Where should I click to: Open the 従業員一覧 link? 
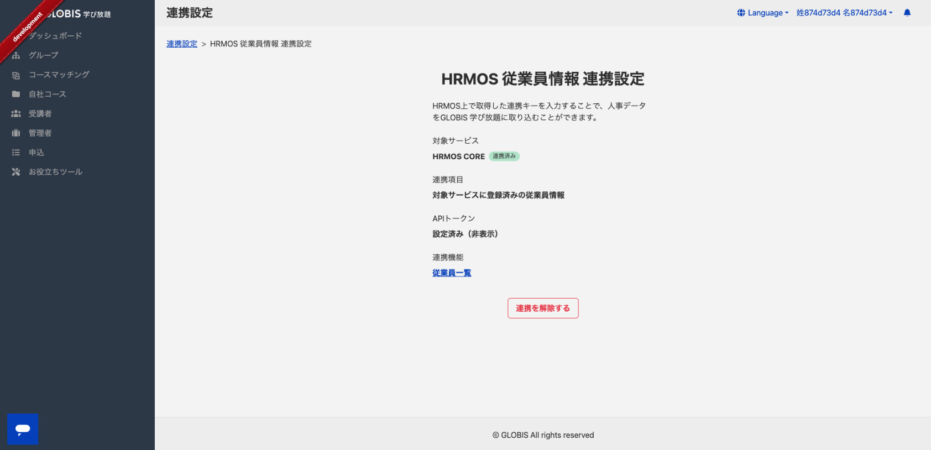[452, 273]
